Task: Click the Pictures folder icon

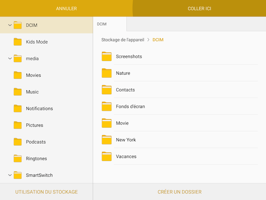Action: 18,125
